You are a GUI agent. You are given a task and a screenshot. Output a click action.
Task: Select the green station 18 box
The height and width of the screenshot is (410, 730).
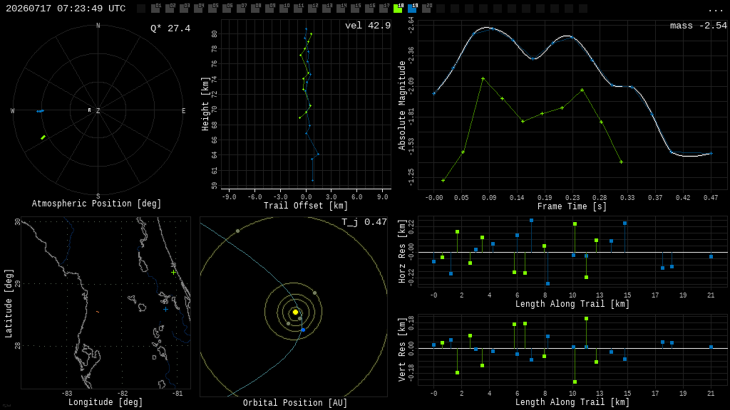pos(398,9)
